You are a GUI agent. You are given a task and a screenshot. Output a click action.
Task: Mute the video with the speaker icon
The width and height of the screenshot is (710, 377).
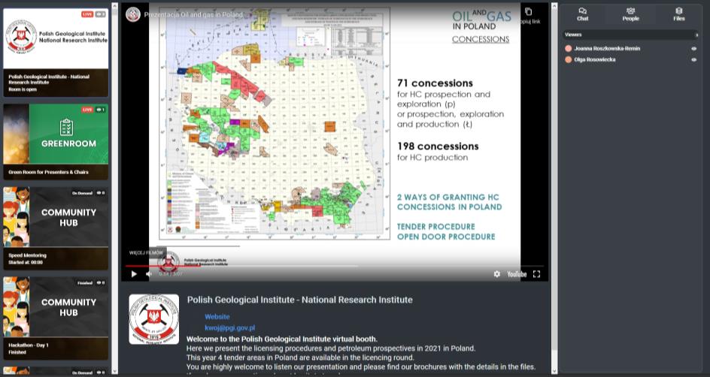[x=148, y=274]
